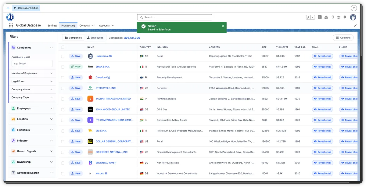
Task: Click the Dollar General logo icon
Action: [90, 142]
